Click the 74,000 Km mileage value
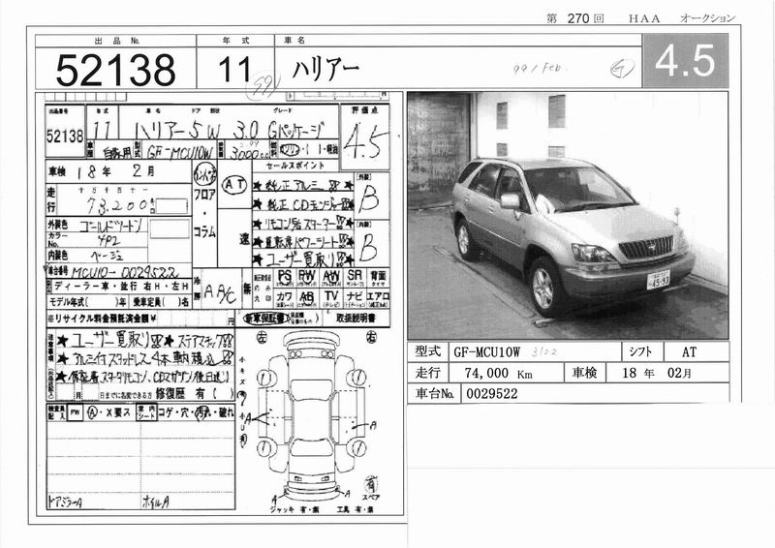Screen dimensions: 775x548 (498, 373)
